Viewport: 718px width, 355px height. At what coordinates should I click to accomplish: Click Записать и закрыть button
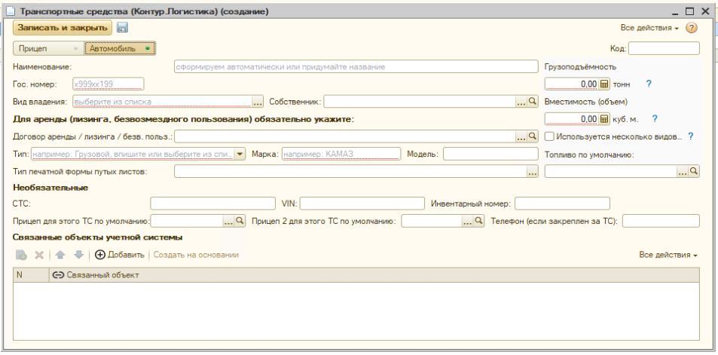[63, 27]
